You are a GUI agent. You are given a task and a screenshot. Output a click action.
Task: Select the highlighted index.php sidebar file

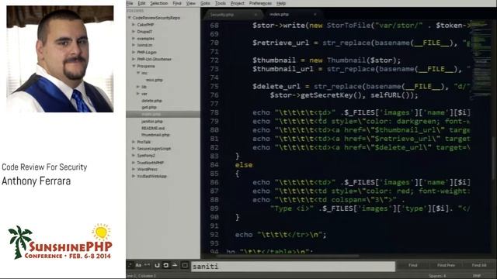click(x=163, y=114)
